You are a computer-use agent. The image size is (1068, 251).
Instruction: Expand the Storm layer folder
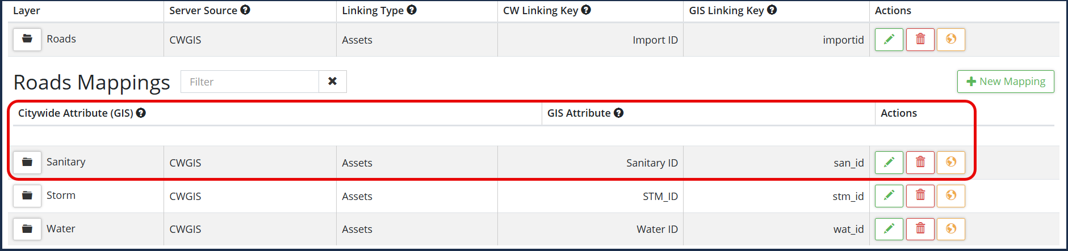(x=27, y=195)
